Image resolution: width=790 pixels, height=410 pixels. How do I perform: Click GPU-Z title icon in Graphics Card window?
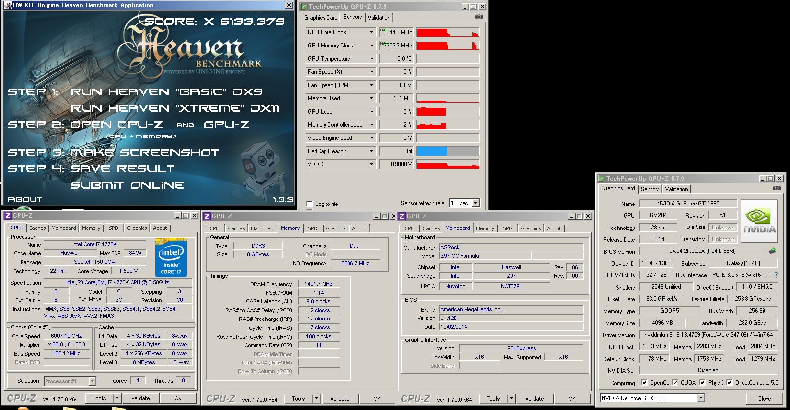(602, 179)
